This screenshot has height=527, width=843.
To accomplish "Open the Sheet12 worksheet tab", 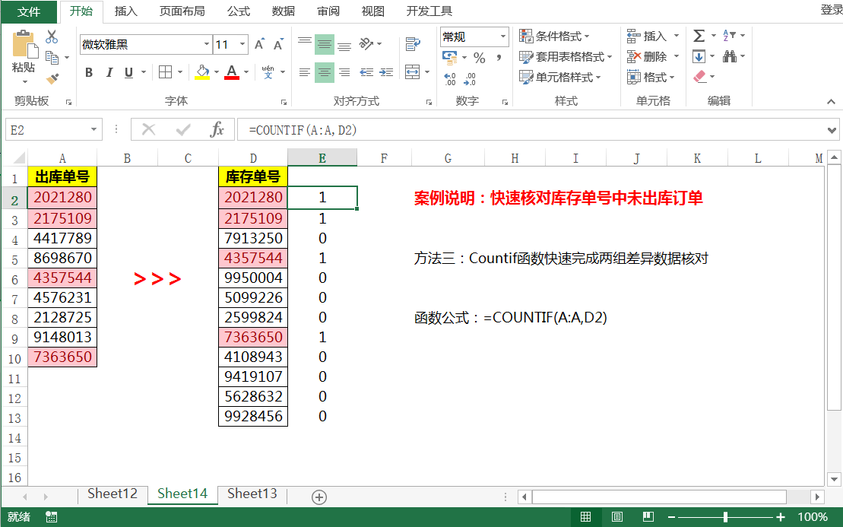I will pos(113,494).
